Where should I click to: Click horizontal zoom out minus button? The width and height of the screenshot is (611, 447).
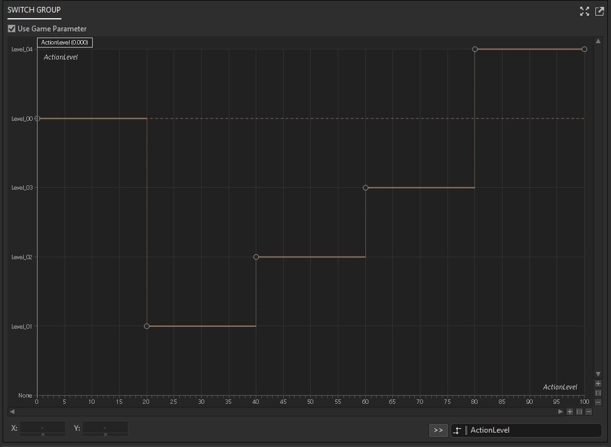[588, 411]
